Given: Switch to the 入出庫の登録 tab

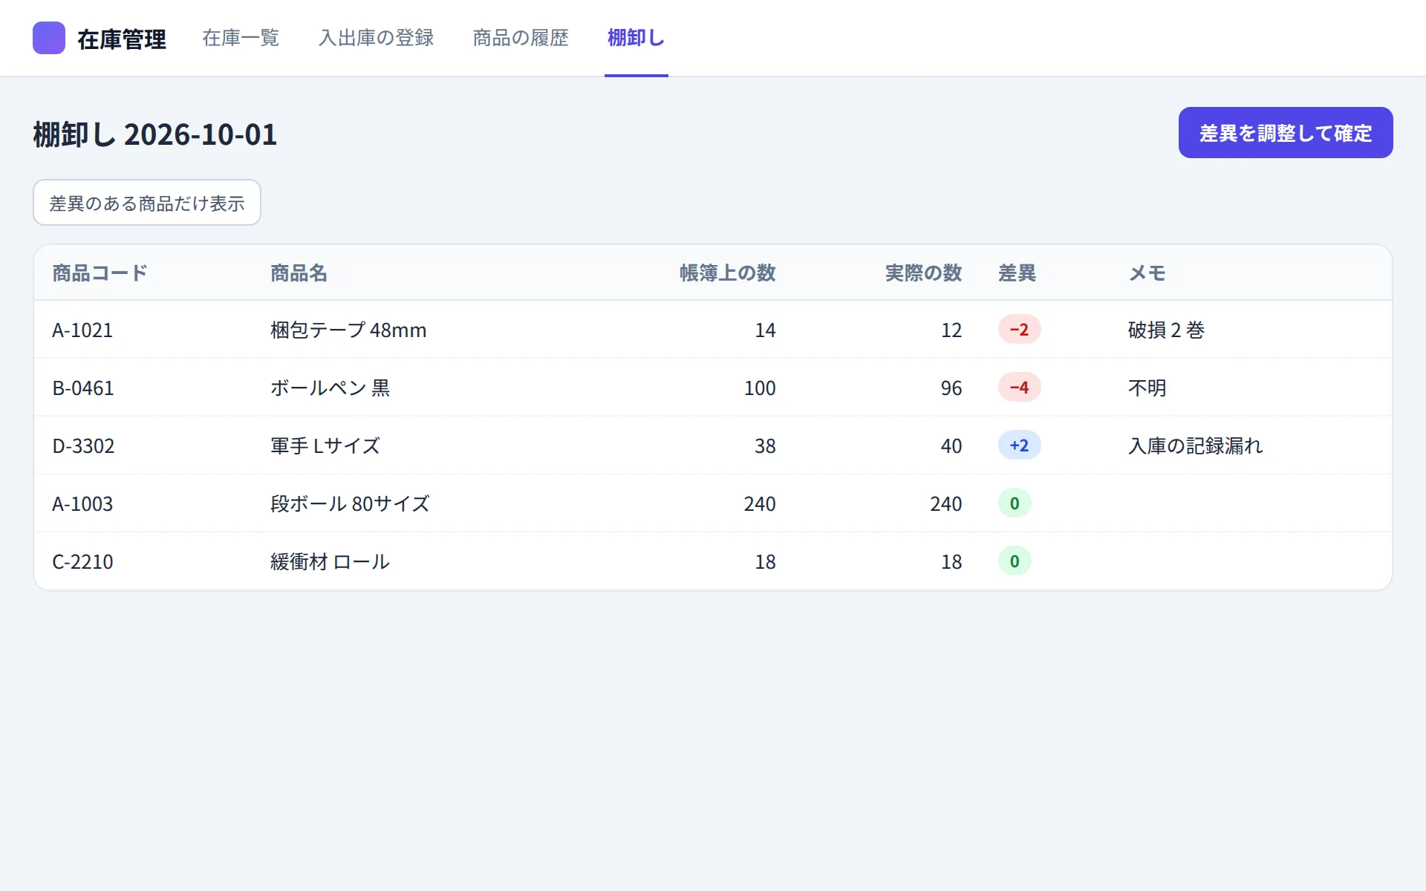Looking at the screenshot, I should pos(376,38).
